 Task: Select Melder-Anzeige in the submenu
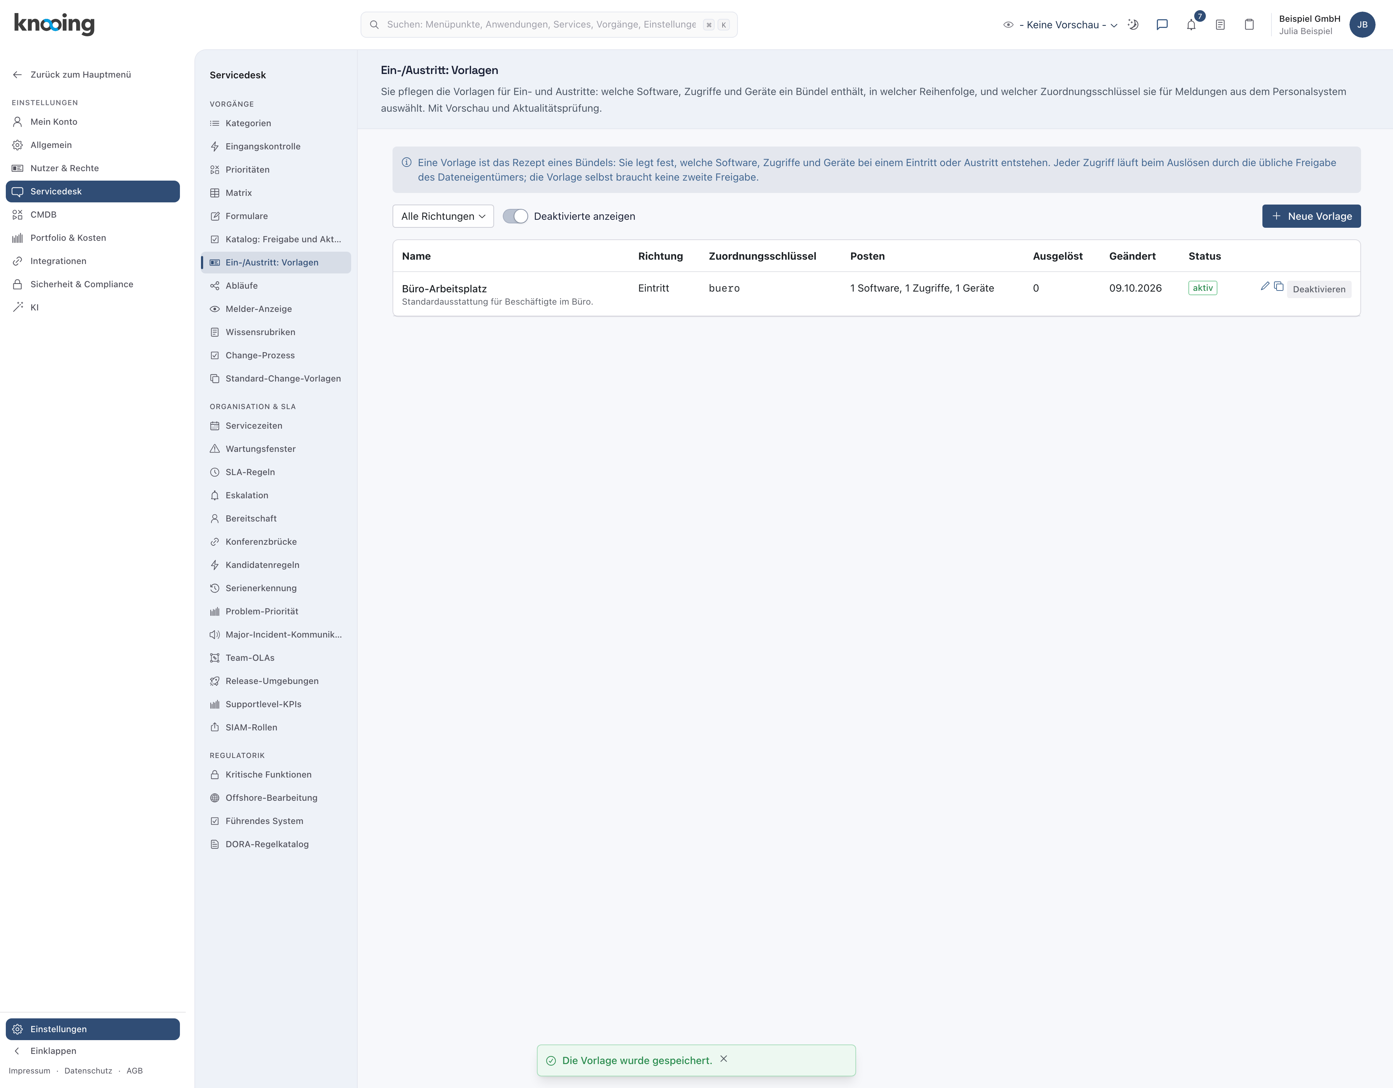276,309
